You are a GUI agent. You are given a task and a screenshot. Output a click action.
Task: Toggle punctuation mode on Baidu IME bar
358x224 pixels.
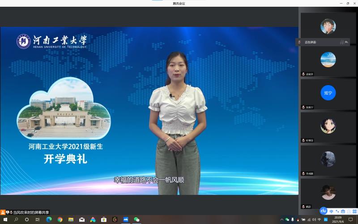[x=337, y=211]
